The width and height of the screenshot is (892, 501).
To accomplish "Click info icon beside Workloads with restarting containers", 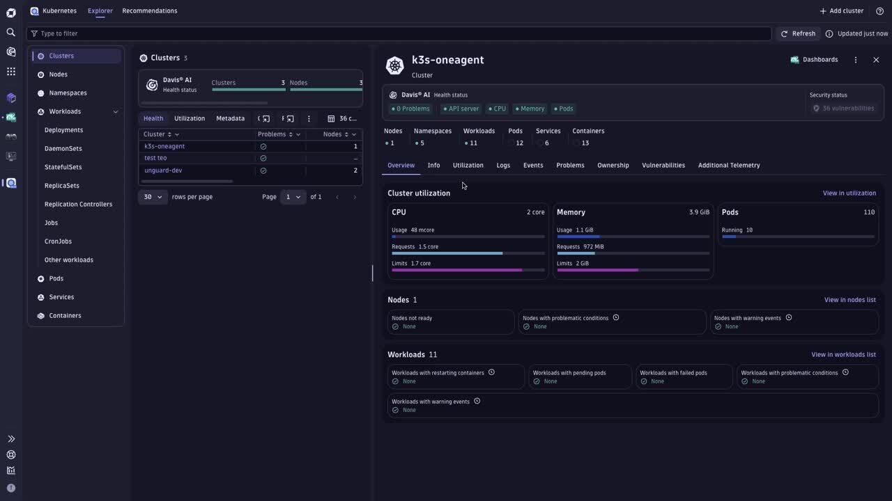I will [491, 372].
